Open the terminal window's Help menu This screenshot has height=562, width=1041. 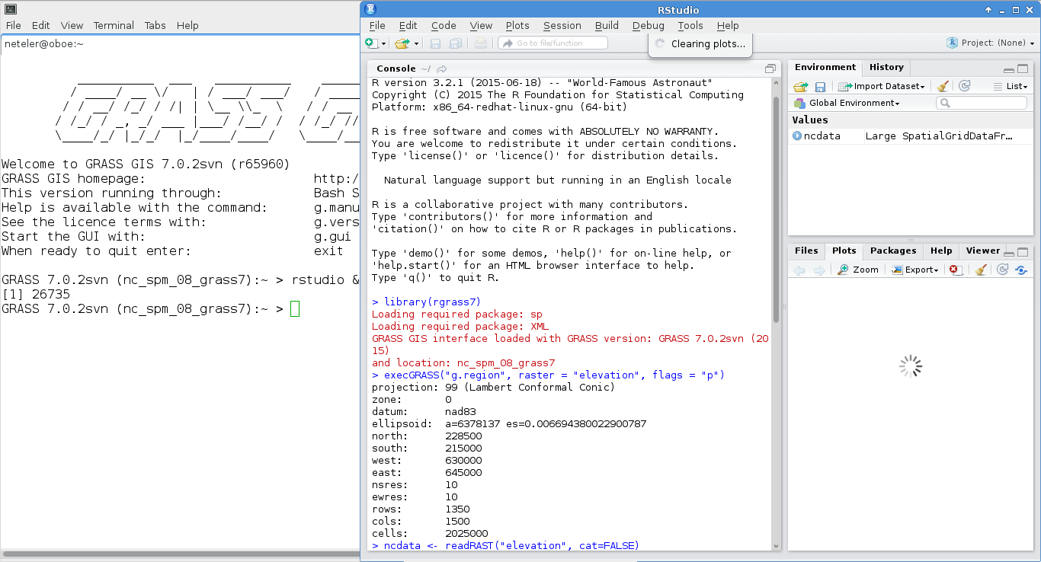[187, 25]
